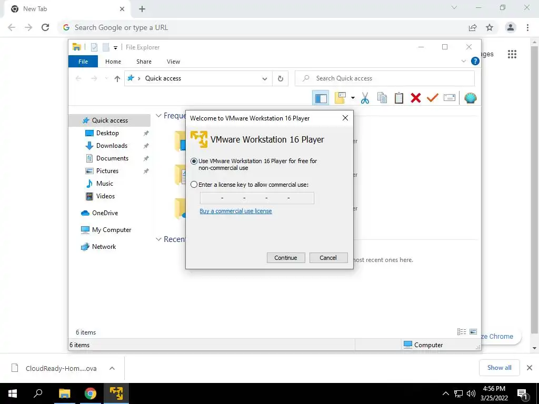This screenshot has height=404, width=539.
Task: Open Chrome's three-dot menu
Action: [x=527, y=27]
